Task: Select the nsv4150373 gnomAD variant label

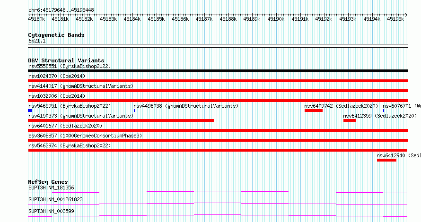Action: (81, 116)
